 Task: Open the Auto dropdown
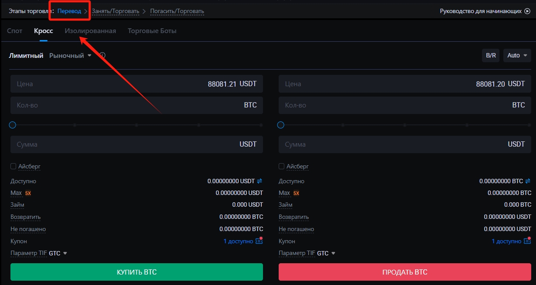(517, 55)
